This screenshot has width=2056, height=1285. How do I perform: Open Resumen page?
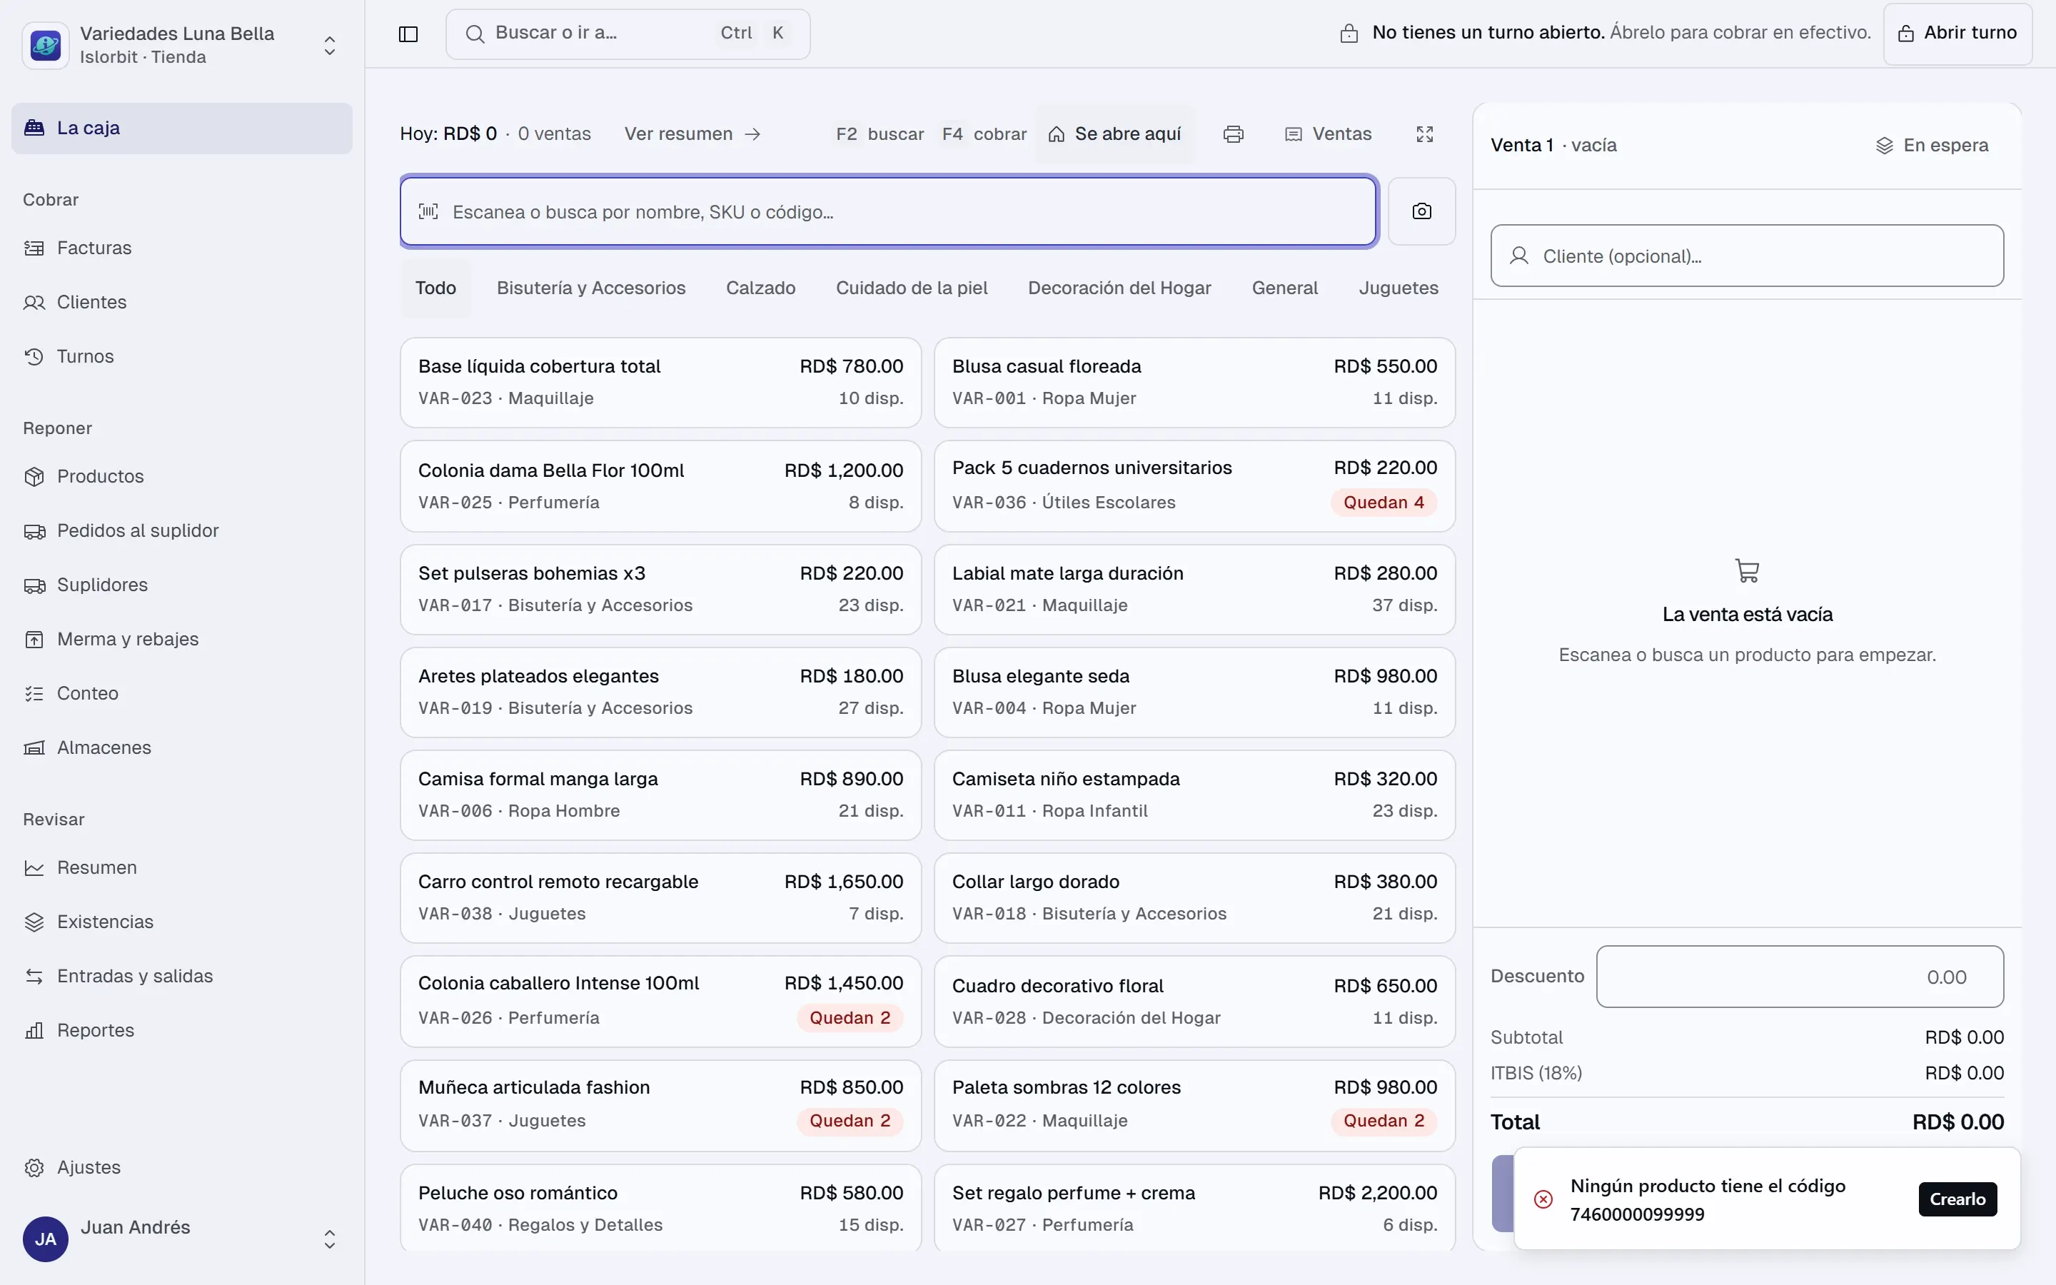182,869
